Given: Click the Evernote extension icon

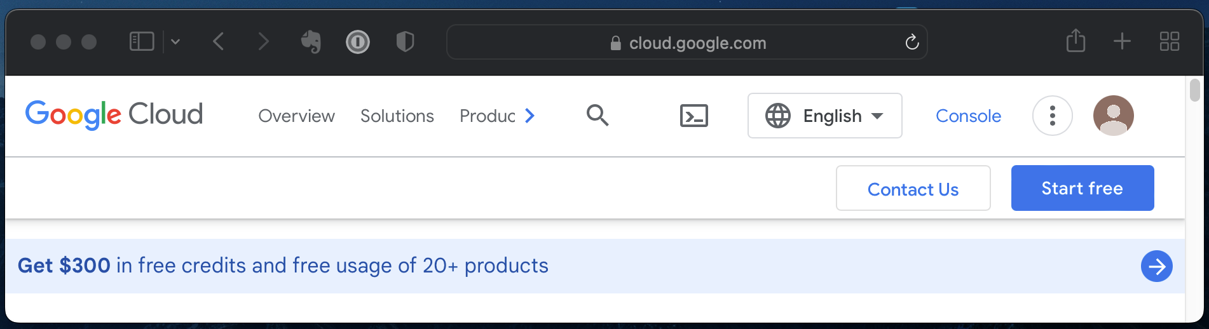Looking at the screenshot, I should pos(311,42).
